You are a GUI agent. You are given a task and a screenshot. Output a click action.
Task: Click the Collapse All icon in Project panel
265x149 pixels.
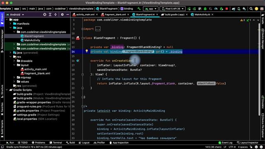click(x=55, y=14)
